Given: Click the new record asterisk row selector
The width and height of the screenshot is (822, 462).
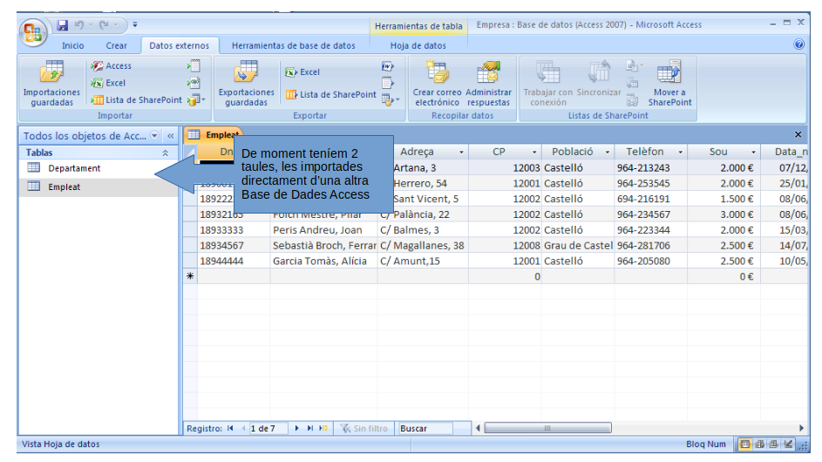Looking at the screenshot, I should [x=190, y=276].
